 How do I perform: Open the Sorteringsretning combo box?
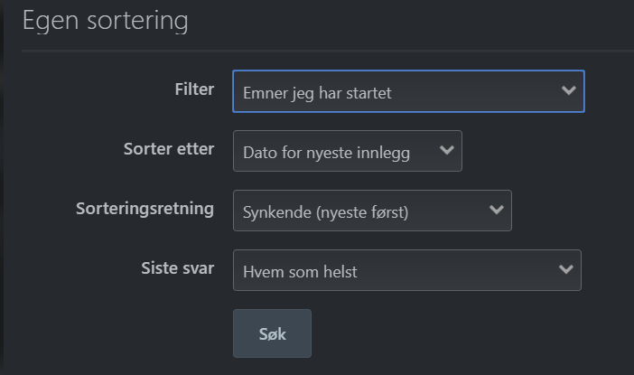(372, 210)
